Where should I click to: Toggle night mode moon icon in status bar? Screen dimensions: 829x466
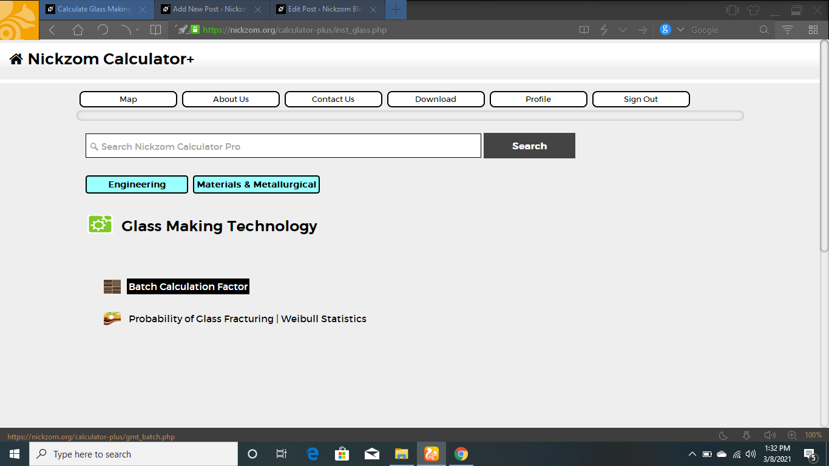coord(723,435)
